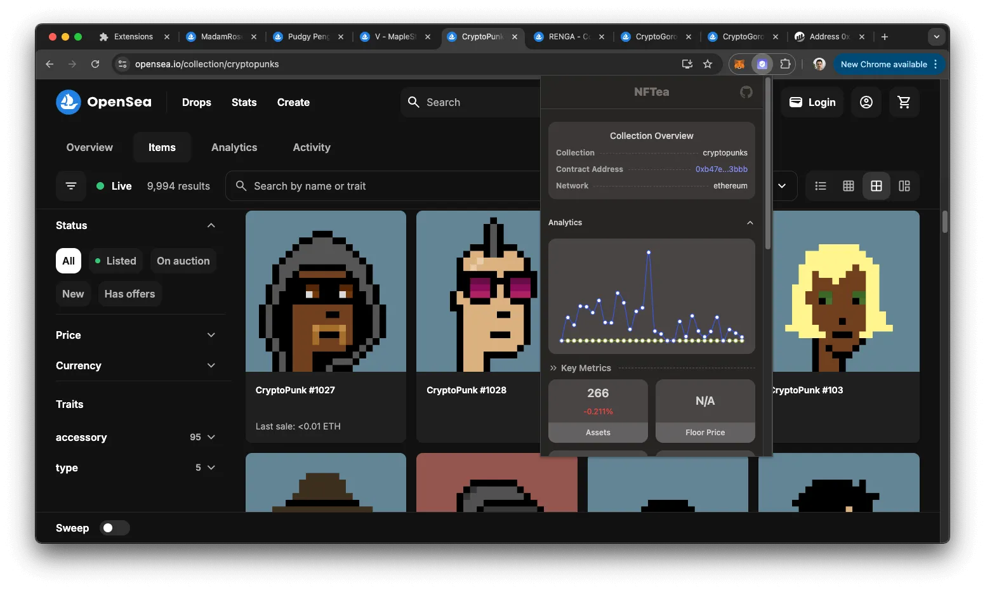985x590 pixels.
Task: Go back to previous page
Action: (50, 64)
